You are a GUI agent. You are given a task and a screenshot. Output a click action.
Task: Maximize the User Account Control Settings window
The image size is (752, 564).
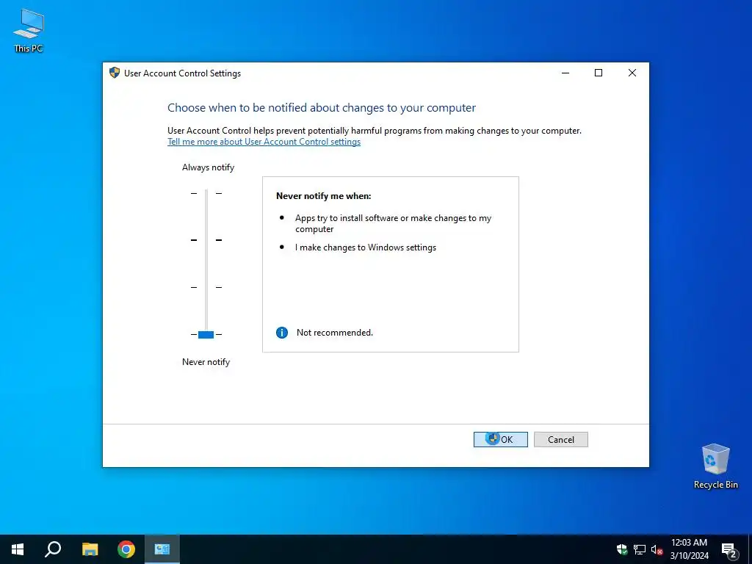[599, 73]
